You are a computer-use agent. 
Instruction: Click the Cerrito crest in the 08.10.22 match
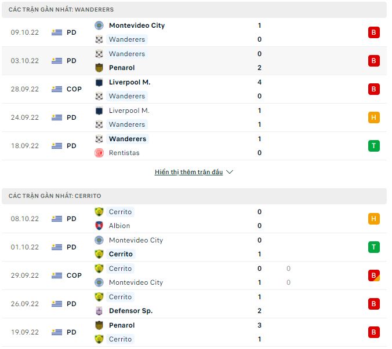pos(99,212)
